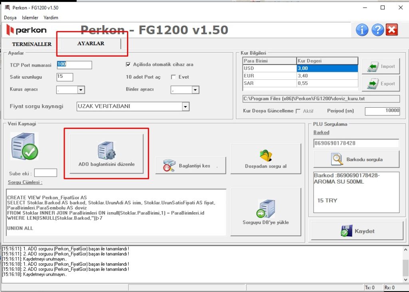Click the Export button
Viewport: 409px width, 292px height.
pos(381,84)
